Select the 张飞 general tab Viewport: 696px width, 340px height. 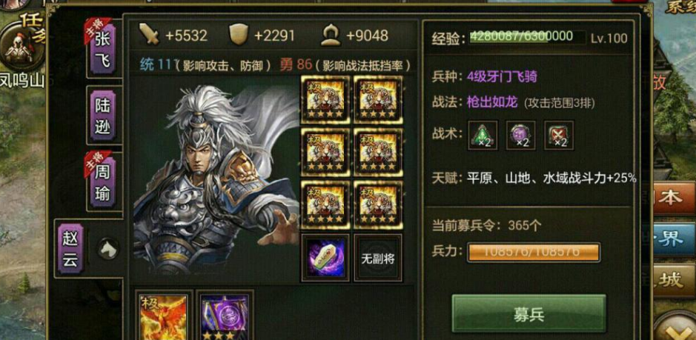pyautogui.click(x=104, y=49)
